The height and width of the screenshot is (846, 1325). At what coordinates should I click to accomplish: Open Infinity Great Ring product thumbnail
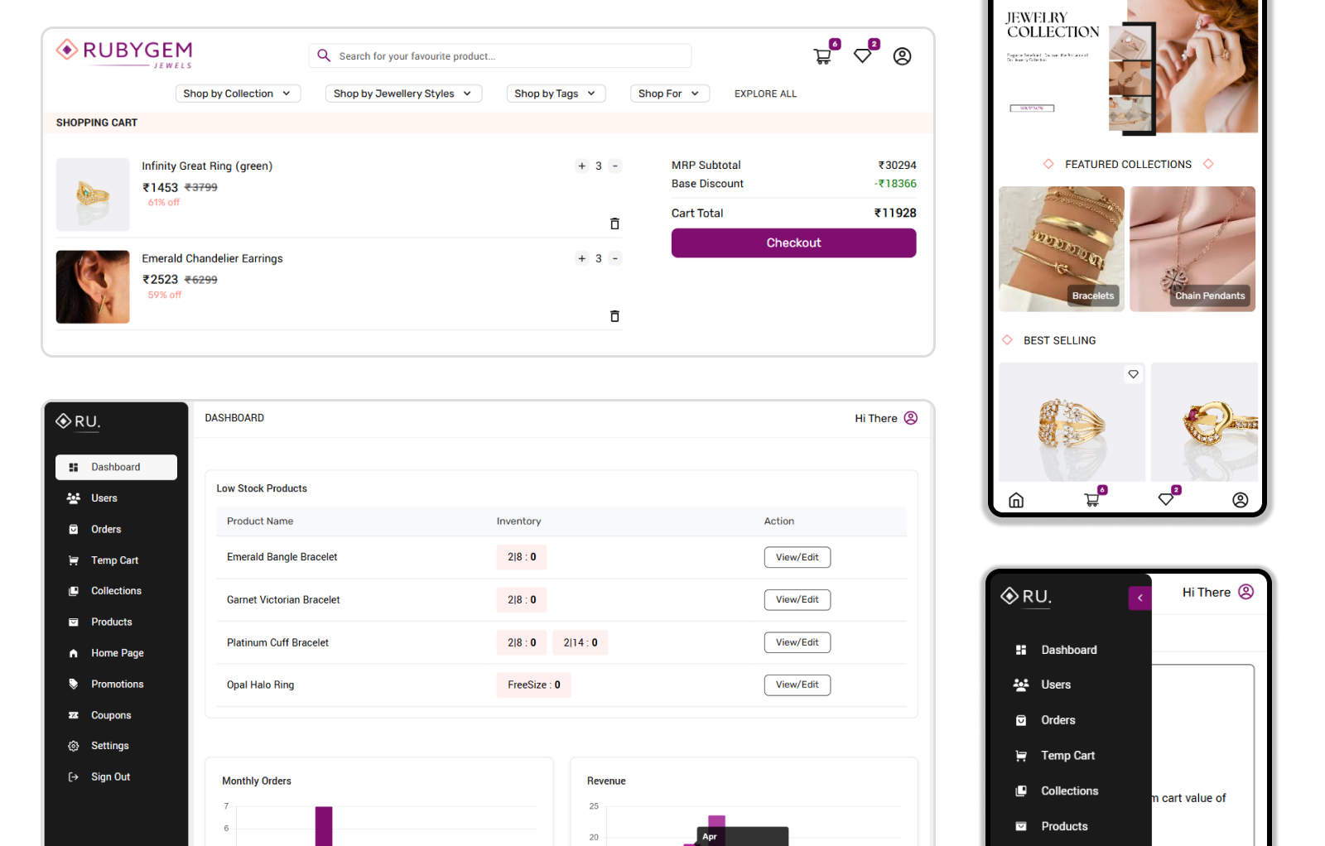pyautogui.click(x=93, y=195)
